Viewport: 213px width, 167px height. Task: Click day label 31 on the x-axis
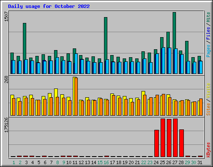[x=200, y=162]
